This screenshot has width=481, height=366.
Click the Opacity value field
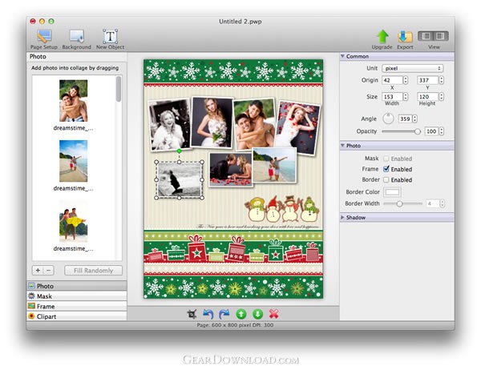pyautogui.click(x=431, y=131)
